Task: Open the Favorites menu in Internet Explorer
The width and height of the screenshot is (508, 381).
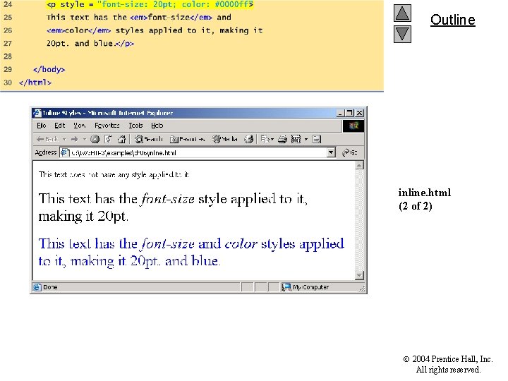Action: point(107,126)
